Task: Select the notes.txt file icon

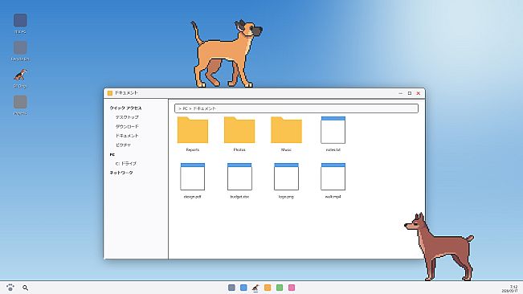Action: (333, 130)
